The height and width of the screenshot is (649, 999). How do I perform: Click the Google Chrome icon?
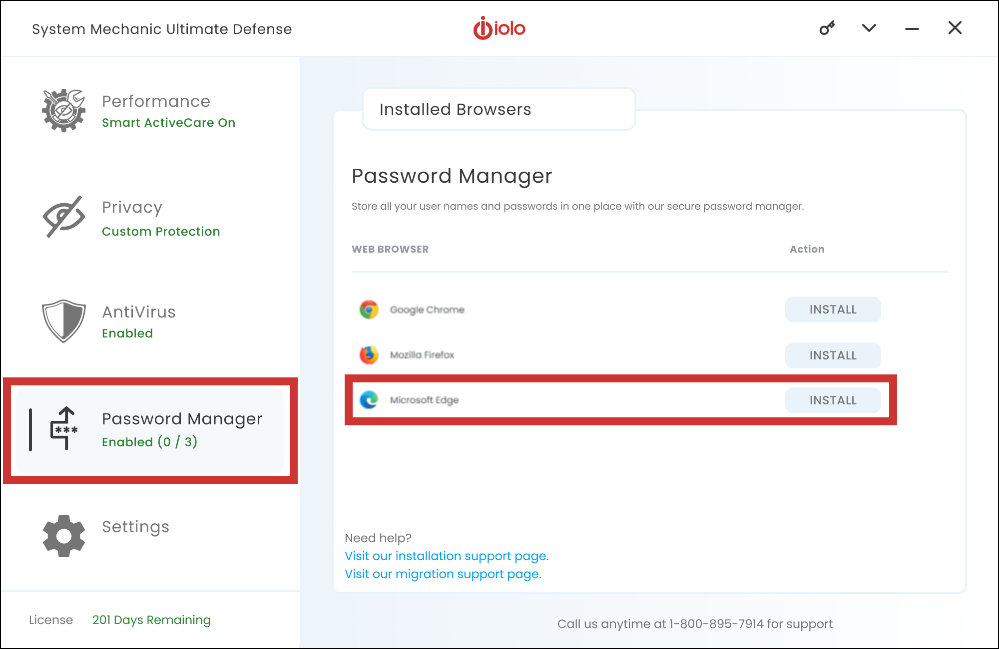pos(369,310)
